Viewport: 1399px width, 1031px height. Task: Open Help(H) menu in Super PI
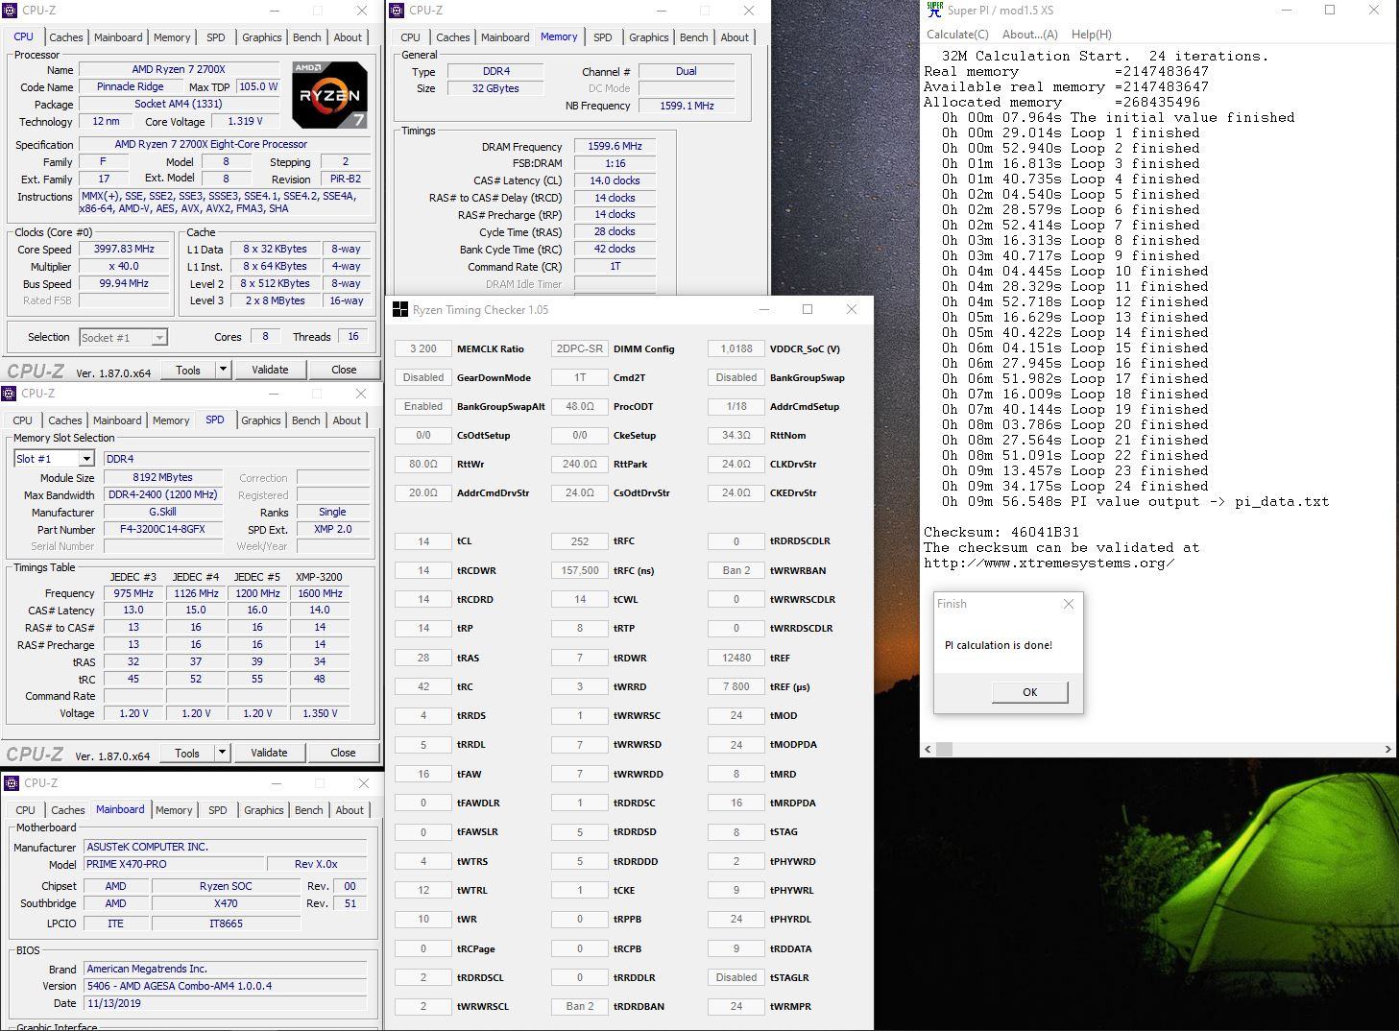[x=1091, y=35]
